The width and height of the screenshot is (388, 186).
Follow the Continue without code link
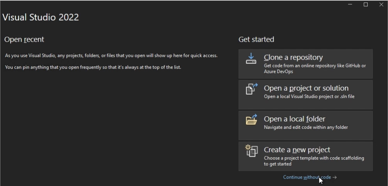pyautogui.click(x=307, y=177)
